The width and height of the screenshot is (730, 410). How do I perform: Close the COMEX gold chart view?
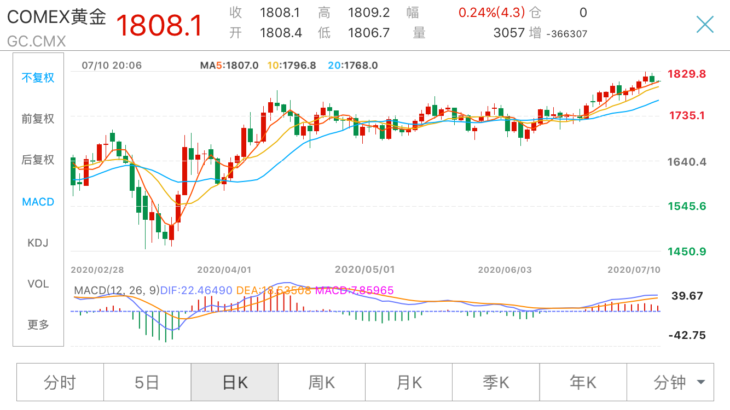coord(705,25)
